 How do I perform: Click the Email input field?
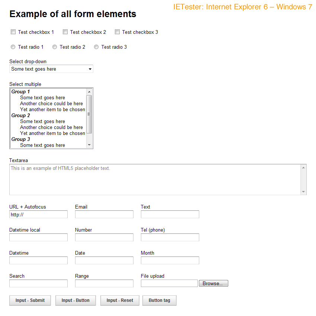pos(104,215)
